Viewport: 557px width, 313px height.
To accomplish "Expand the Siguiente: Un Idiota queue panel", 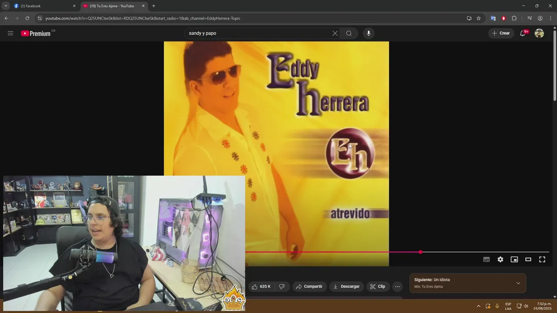I will [x=518, y=283].
